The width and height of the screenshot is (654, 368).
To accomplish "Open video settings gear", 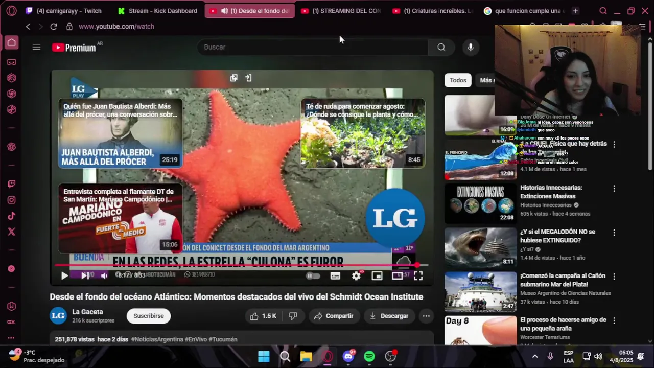I will tap(356, 276).
